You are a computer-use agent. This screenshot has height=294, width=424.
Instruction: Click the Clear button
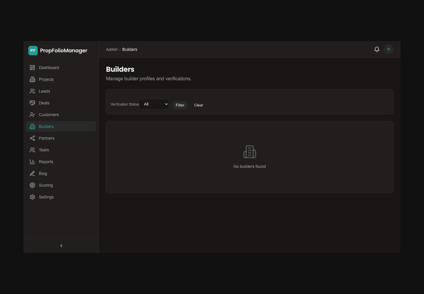pos(199,105)
